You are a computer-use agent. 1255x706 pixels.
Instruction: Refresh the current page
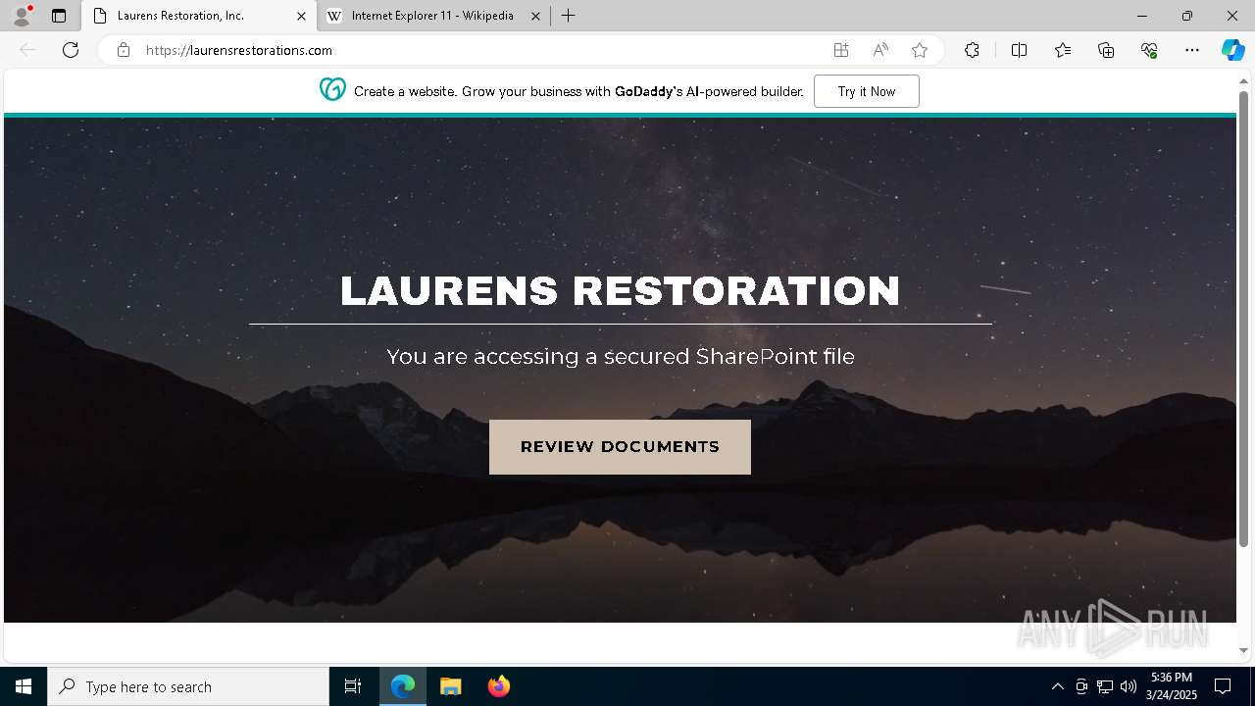[71, 50]
